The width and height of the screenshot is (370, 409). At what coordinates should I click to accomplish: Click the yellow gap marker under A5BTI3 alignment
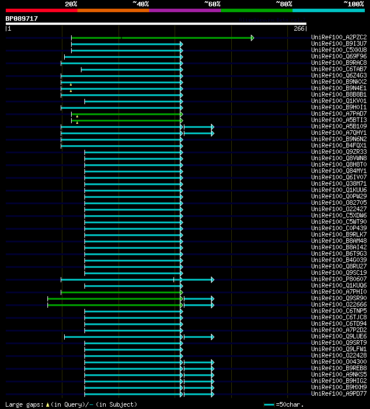coord(77,123)
